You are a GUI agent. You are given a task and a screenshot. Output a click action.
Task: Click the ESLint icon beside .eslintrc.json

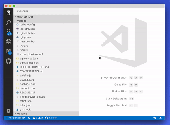18,29
